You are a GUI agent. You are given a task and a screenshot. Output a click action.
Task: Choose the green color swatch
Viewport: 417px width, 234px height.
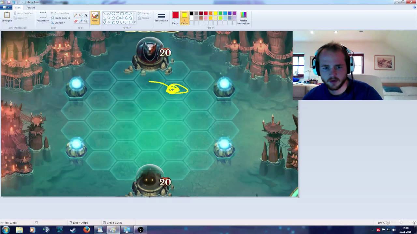220,13
